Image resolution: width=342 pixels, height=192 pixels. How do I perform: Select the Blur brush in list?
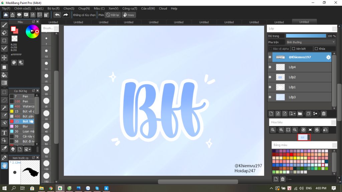tap(22, 126)
